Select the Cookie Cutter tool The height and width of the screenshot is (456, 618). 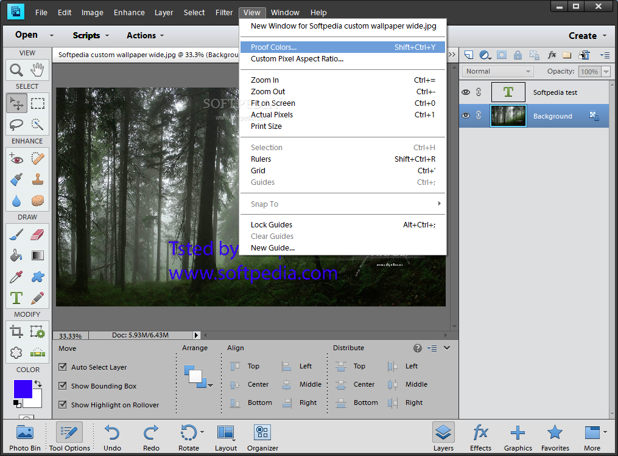16,353
